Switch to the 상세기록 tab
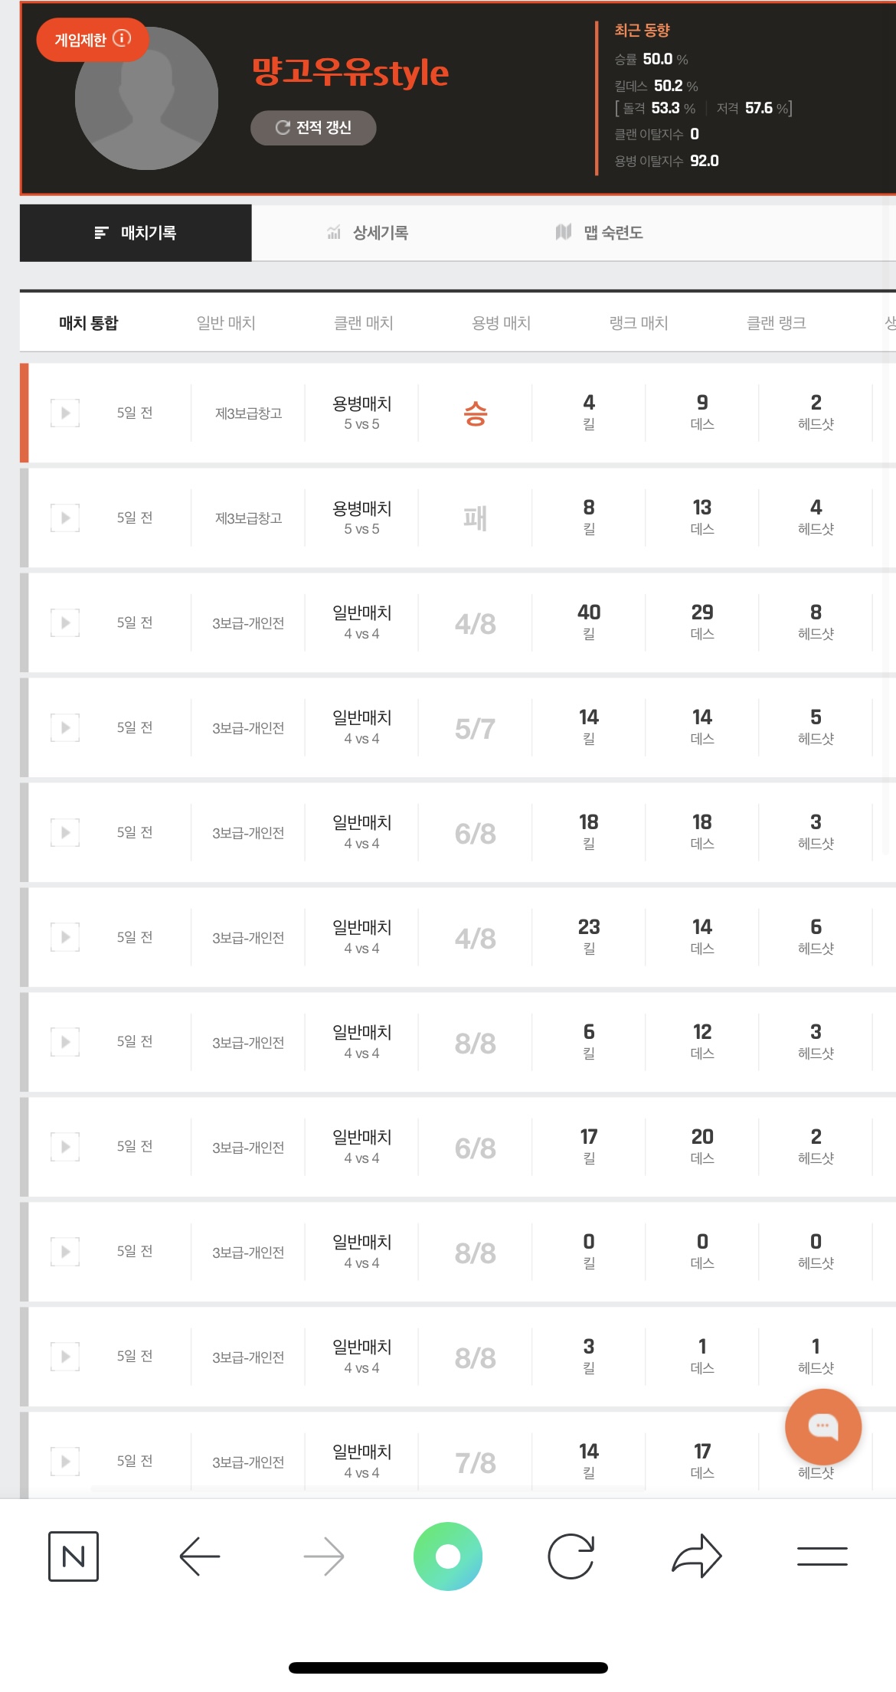This screenshot has height=1692, width=896. 368,233
